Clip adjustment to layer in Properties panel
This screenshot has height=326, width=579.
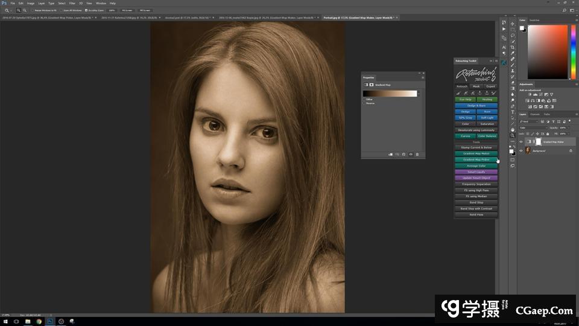[x=390, y=155]
